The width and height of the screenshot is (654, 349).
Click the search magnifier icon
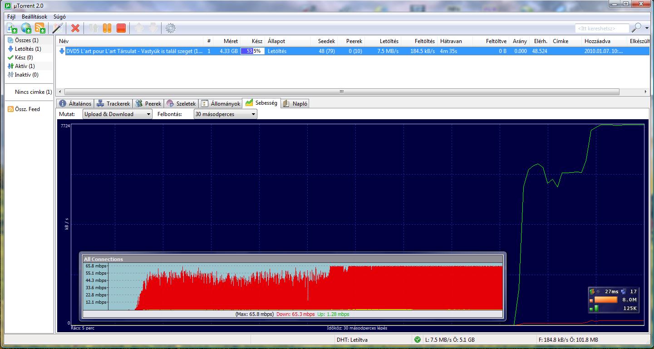637,28
